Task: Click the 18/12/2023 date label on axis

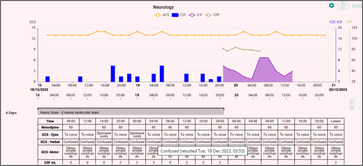Action: [x=39, y=90]
